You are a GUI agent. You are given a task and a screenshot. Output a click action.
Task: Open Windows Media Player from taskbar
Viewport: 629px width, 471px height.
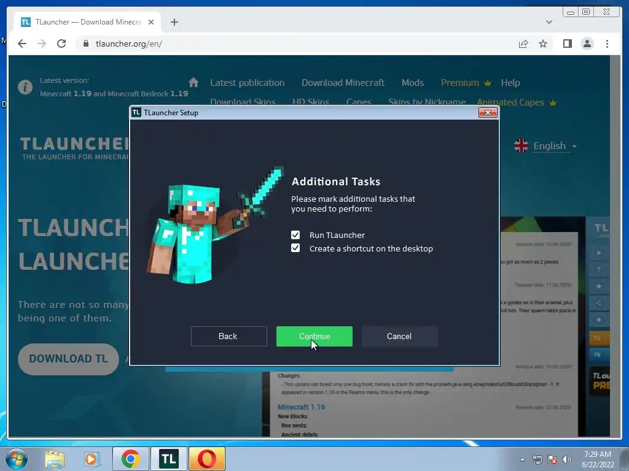(91, 459)
